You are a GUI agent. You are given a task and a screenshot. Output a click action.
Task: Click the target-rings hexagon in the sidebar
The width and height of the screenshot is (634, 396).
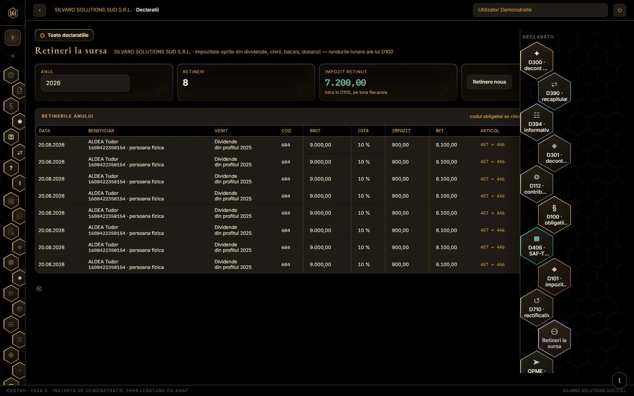tap(11, 75)
